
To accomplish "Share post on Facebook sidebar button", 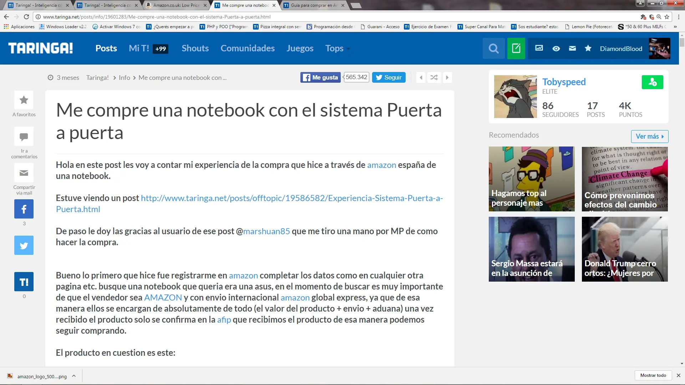I will [x=24, y=209].
